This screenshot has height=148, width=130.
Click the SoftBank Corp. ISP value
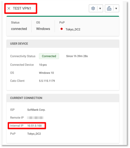(36, 110)
